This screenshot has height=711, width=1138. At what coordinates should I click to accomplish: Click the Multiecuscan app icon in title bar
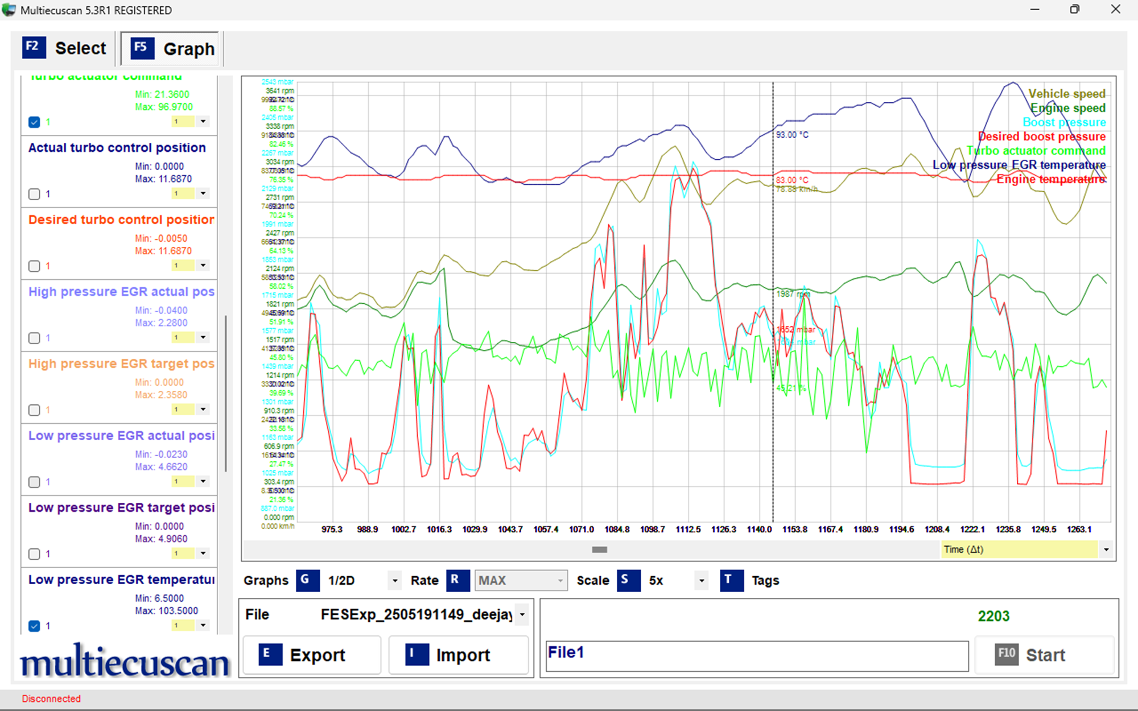[9, 10]
